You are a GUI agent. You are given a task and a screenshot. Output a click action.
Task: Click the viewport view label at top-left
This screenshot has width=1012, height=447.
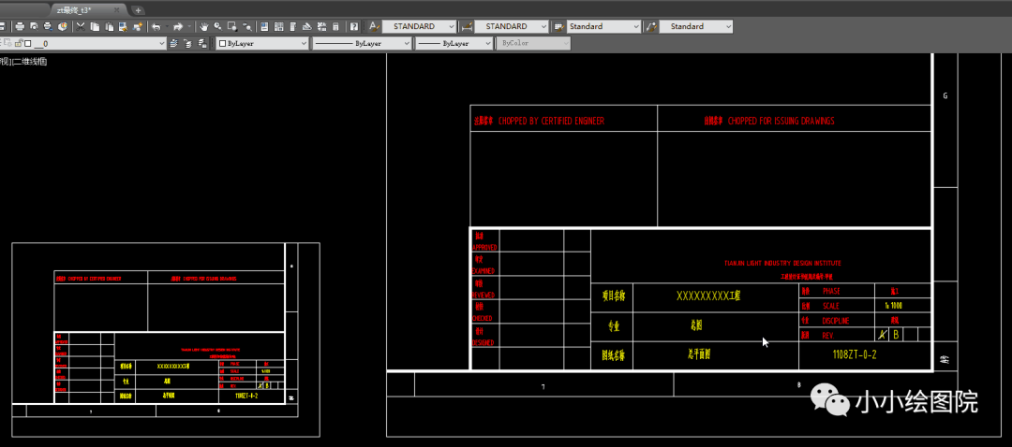pyautogui.click(x=23, y=62)
